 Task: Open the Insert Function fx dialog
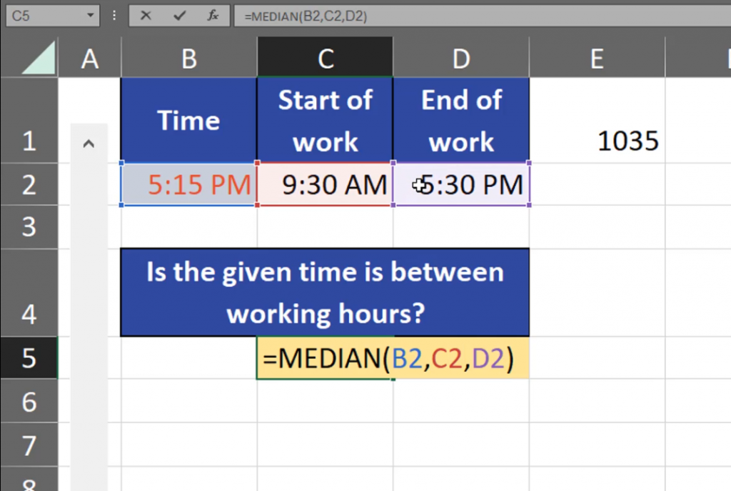click(x=213, y=15)
